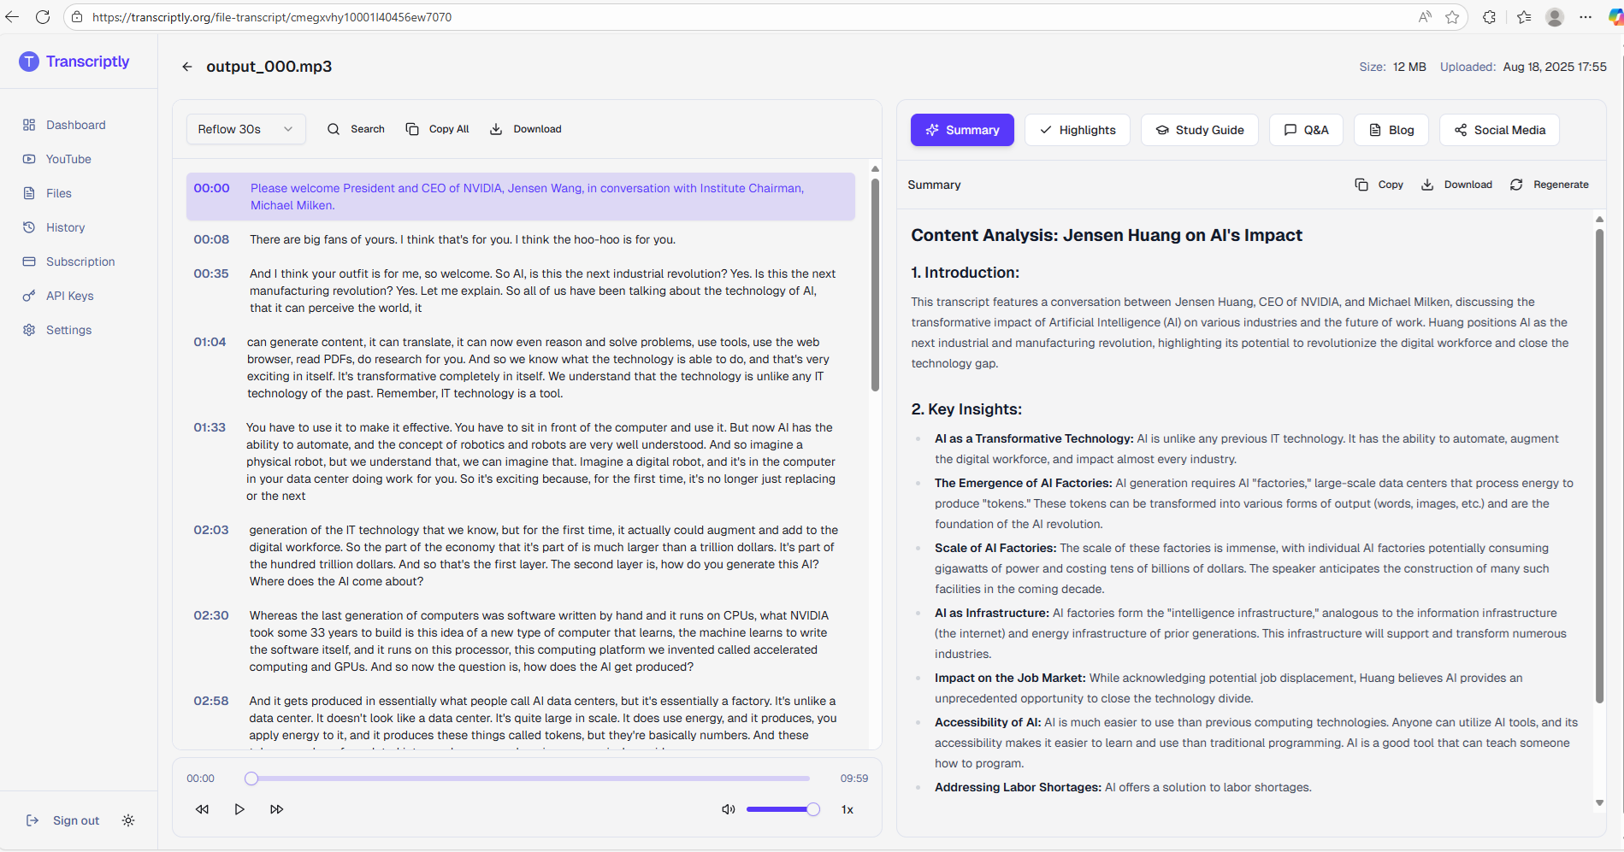Jump to transcript timestamp 01:04
Viewport: 1624px width, 852px height.
coord(210,342)
